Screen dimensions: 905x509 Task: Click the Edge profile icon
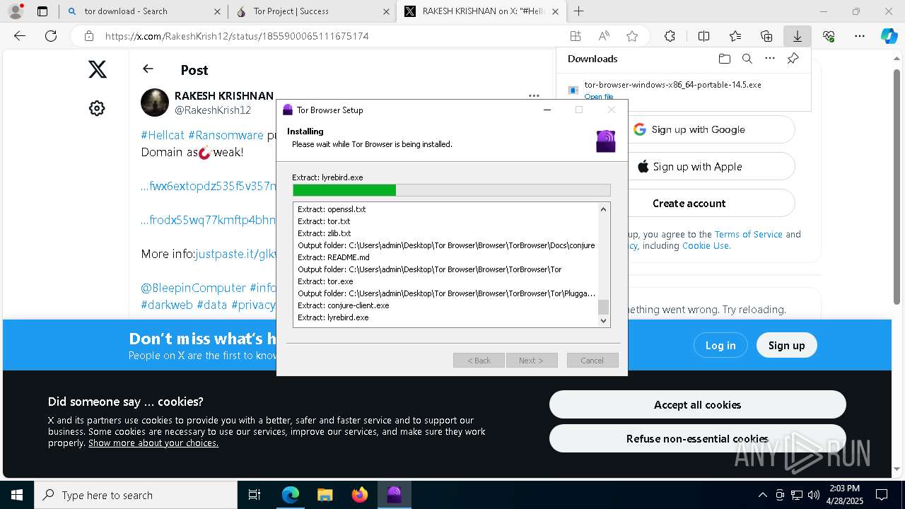pyautogui.click(x=16, y=11)
